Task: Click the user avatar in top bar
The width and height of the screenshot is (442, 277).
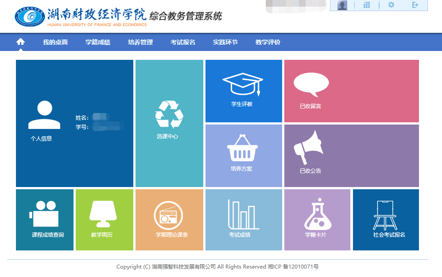Action: pyautogui.click(x=341, y=5)
